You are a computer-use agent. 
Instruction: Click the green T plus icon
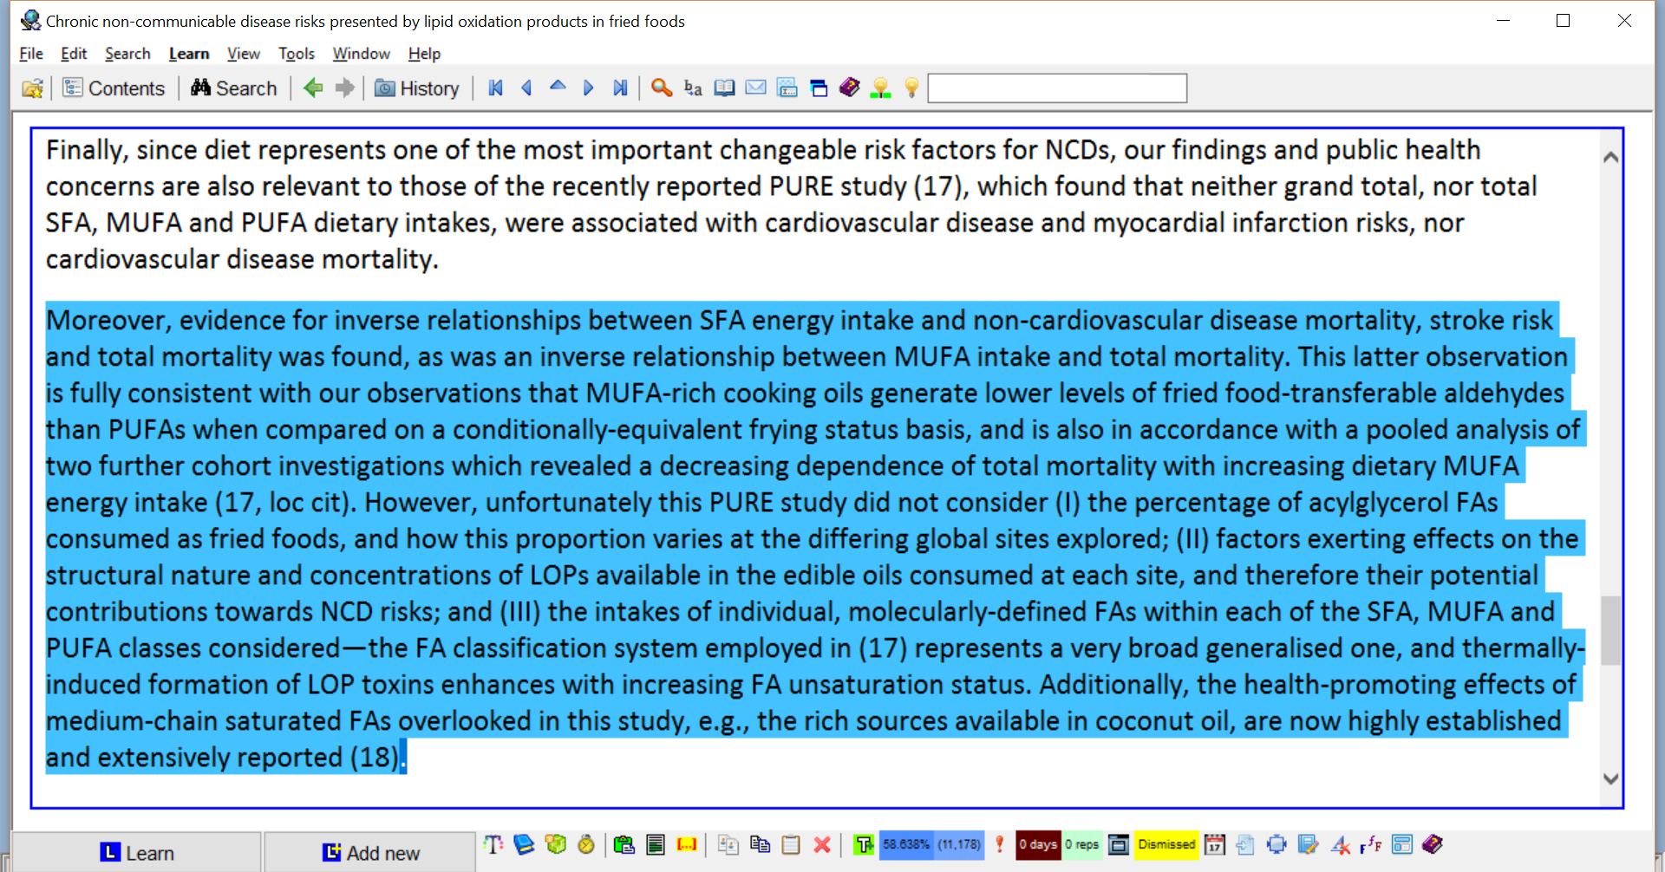point(864,844)
